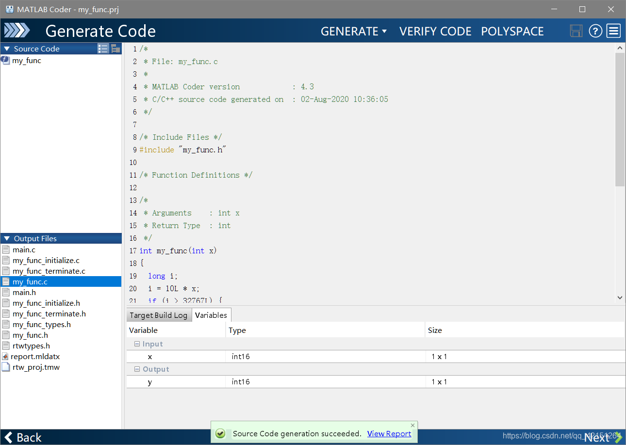Click POLYSPACE in the header
Screen dimensions: 626x445
point(512,31)
